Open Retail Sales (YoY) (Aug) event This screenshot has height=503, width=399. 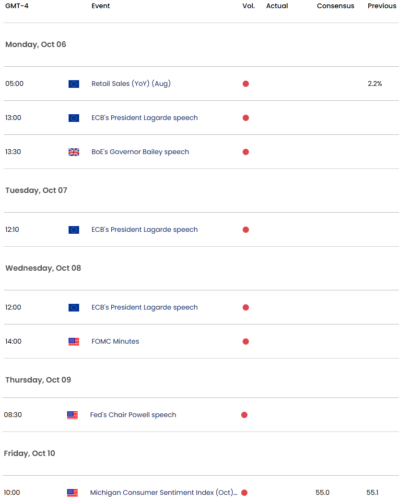pyautogui.click(x=131, y=84)
